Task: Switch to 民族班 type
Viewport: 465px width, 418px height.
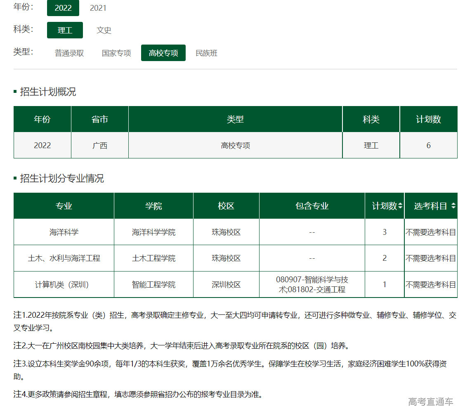Action: point(206,53)
